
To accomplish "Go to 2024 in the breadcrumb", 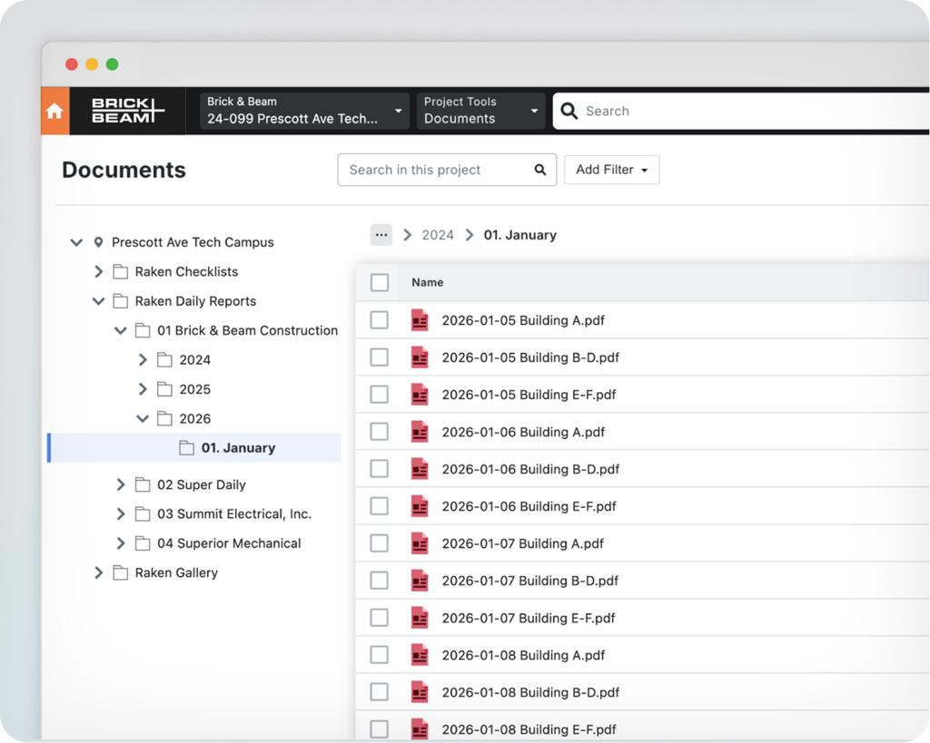I will pyautogui.click(x=438, y=235).
